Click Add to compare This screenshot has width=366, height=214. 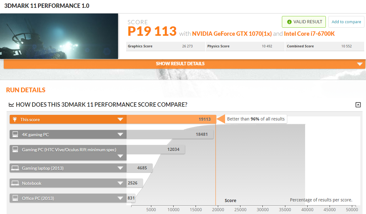click(x=346, y=22)
